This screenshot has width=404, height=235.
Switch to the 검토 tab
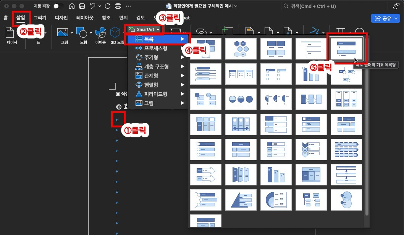coord(141,18)
